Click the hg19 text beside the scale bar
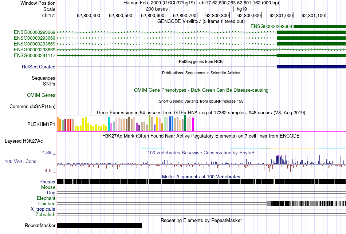The height and width of the screenshot is (234, 346). [242, 9]
